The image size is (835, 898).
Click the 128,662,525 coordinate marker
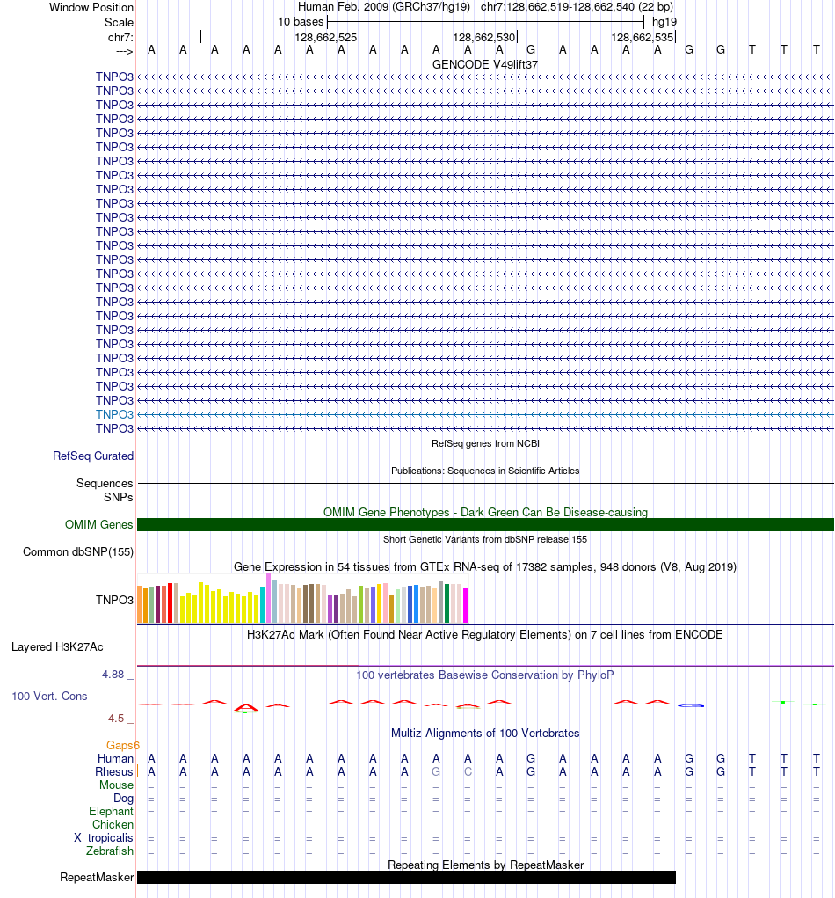tap(325, 38)
